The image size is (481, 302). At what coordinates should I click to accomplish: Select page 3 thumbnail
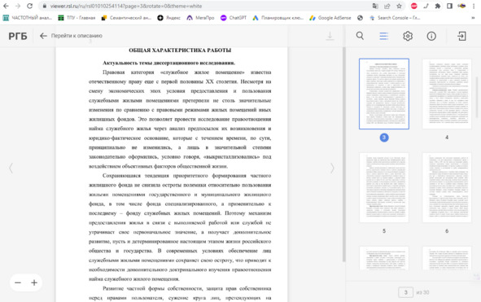(x=384, y=94)
